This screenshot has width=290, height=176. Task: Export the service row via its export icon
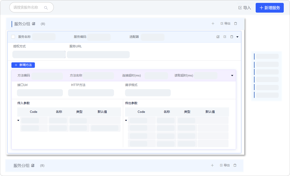225,37
